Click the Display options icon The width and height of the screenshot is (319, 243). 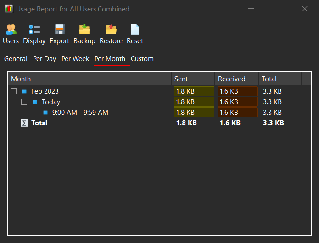click(34, 30)
